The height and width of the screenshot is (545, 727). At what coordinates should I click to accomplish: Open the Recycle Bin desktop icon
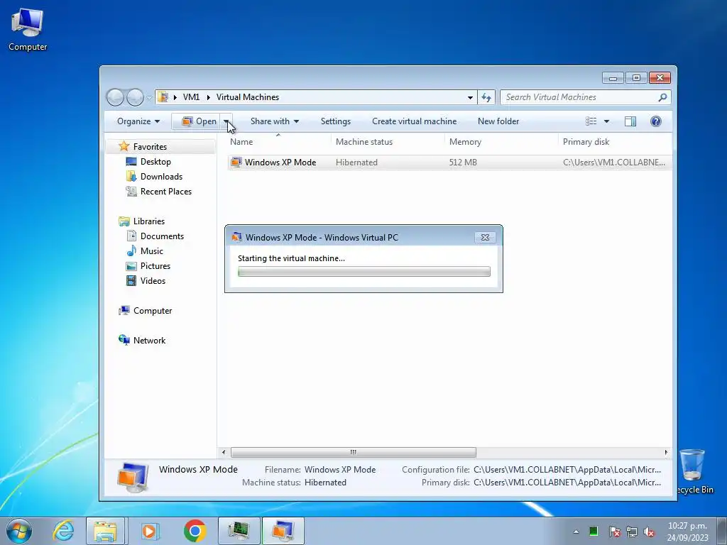694,471
